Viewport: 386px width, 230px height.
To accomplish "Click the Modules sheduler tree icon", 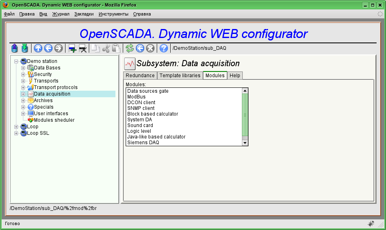I will tap(31, 120).
